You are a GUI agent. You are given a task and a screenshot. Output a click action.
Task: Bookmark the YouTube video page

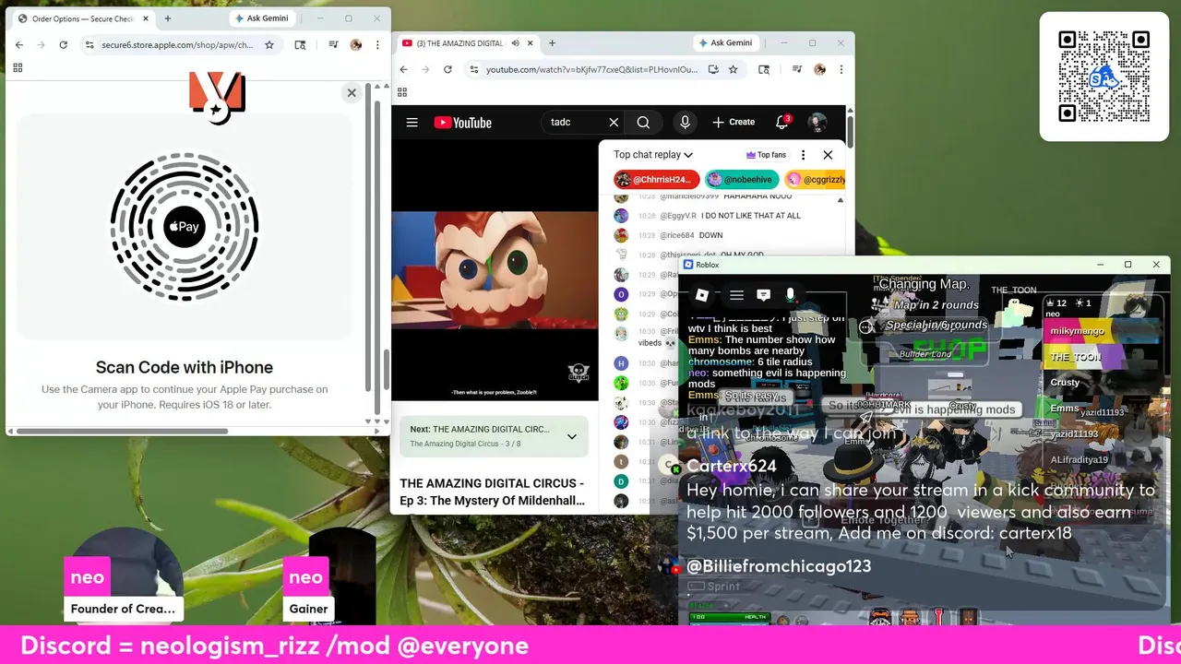click(x=733, y=69)
